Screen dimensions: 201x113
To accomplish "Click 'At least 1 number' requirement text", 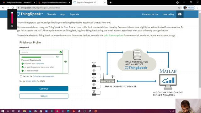I will pos(31,71).
